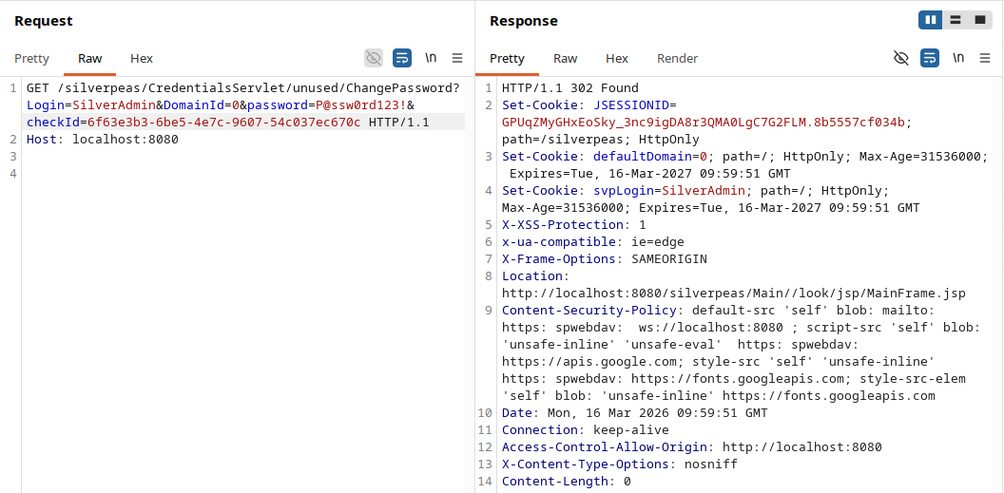Toggle word wrap icon in Request panel
Screen dimensions: 1004x493
tap(402, 58)
